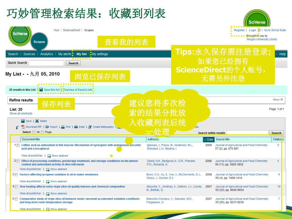The width and height of the screenshot is (292, 219).
Task: Open the My list tab
Action: pos(82,54)
